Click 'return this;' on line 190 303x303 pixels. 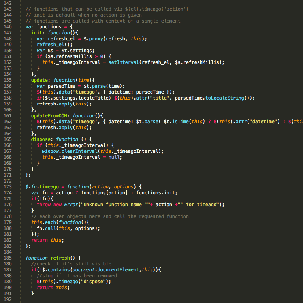click(53, 288)
